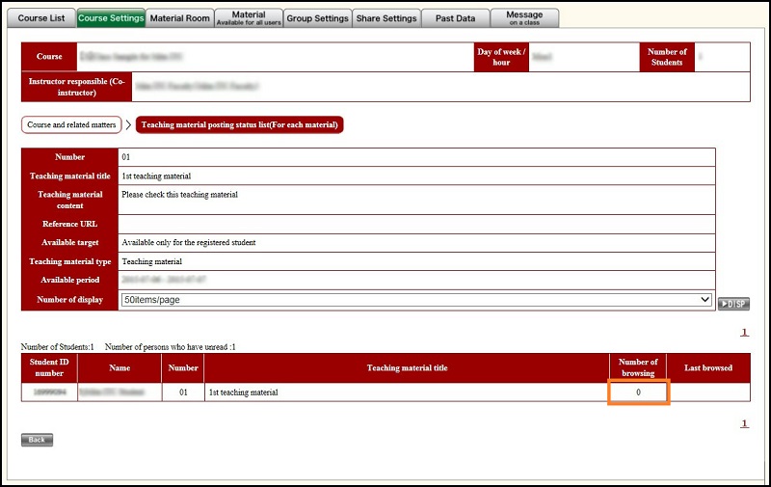Click Teaching material posting status list breadcrumb
Viewport: 771px width, 487px height.
click(x=239, y=125)
